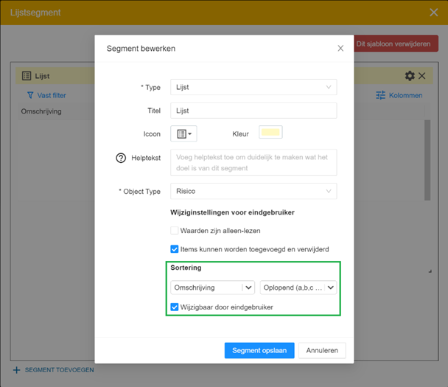Open the Icoon picker dropdown
This screenshot has height=387, width=448.
pos(183,133)
